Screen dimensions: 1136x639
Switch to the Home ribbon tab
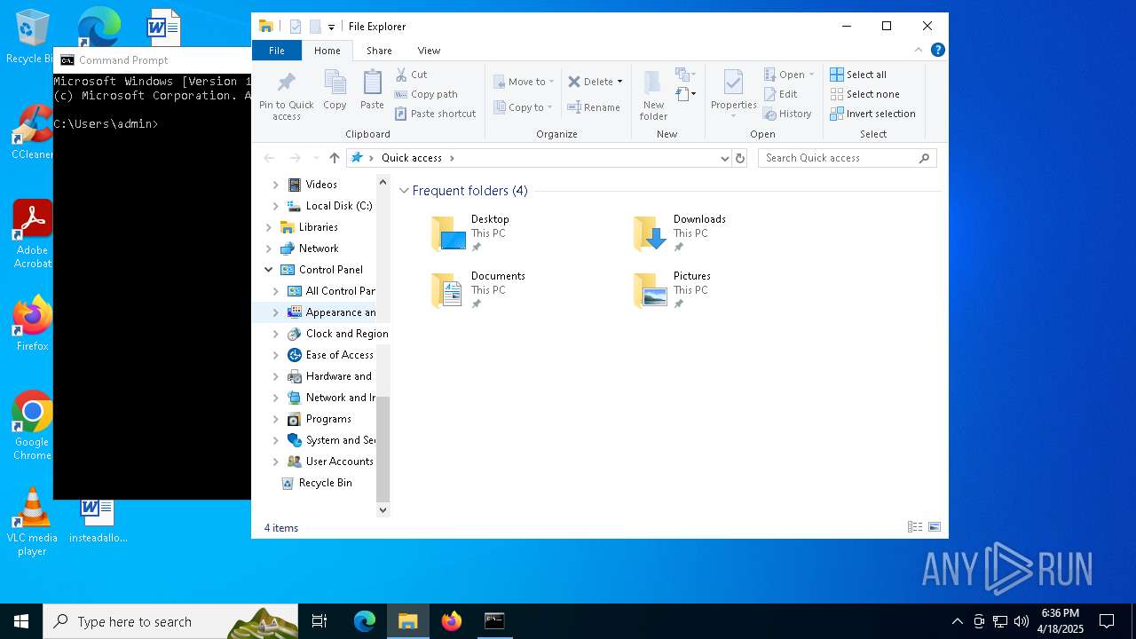point(327,51)
